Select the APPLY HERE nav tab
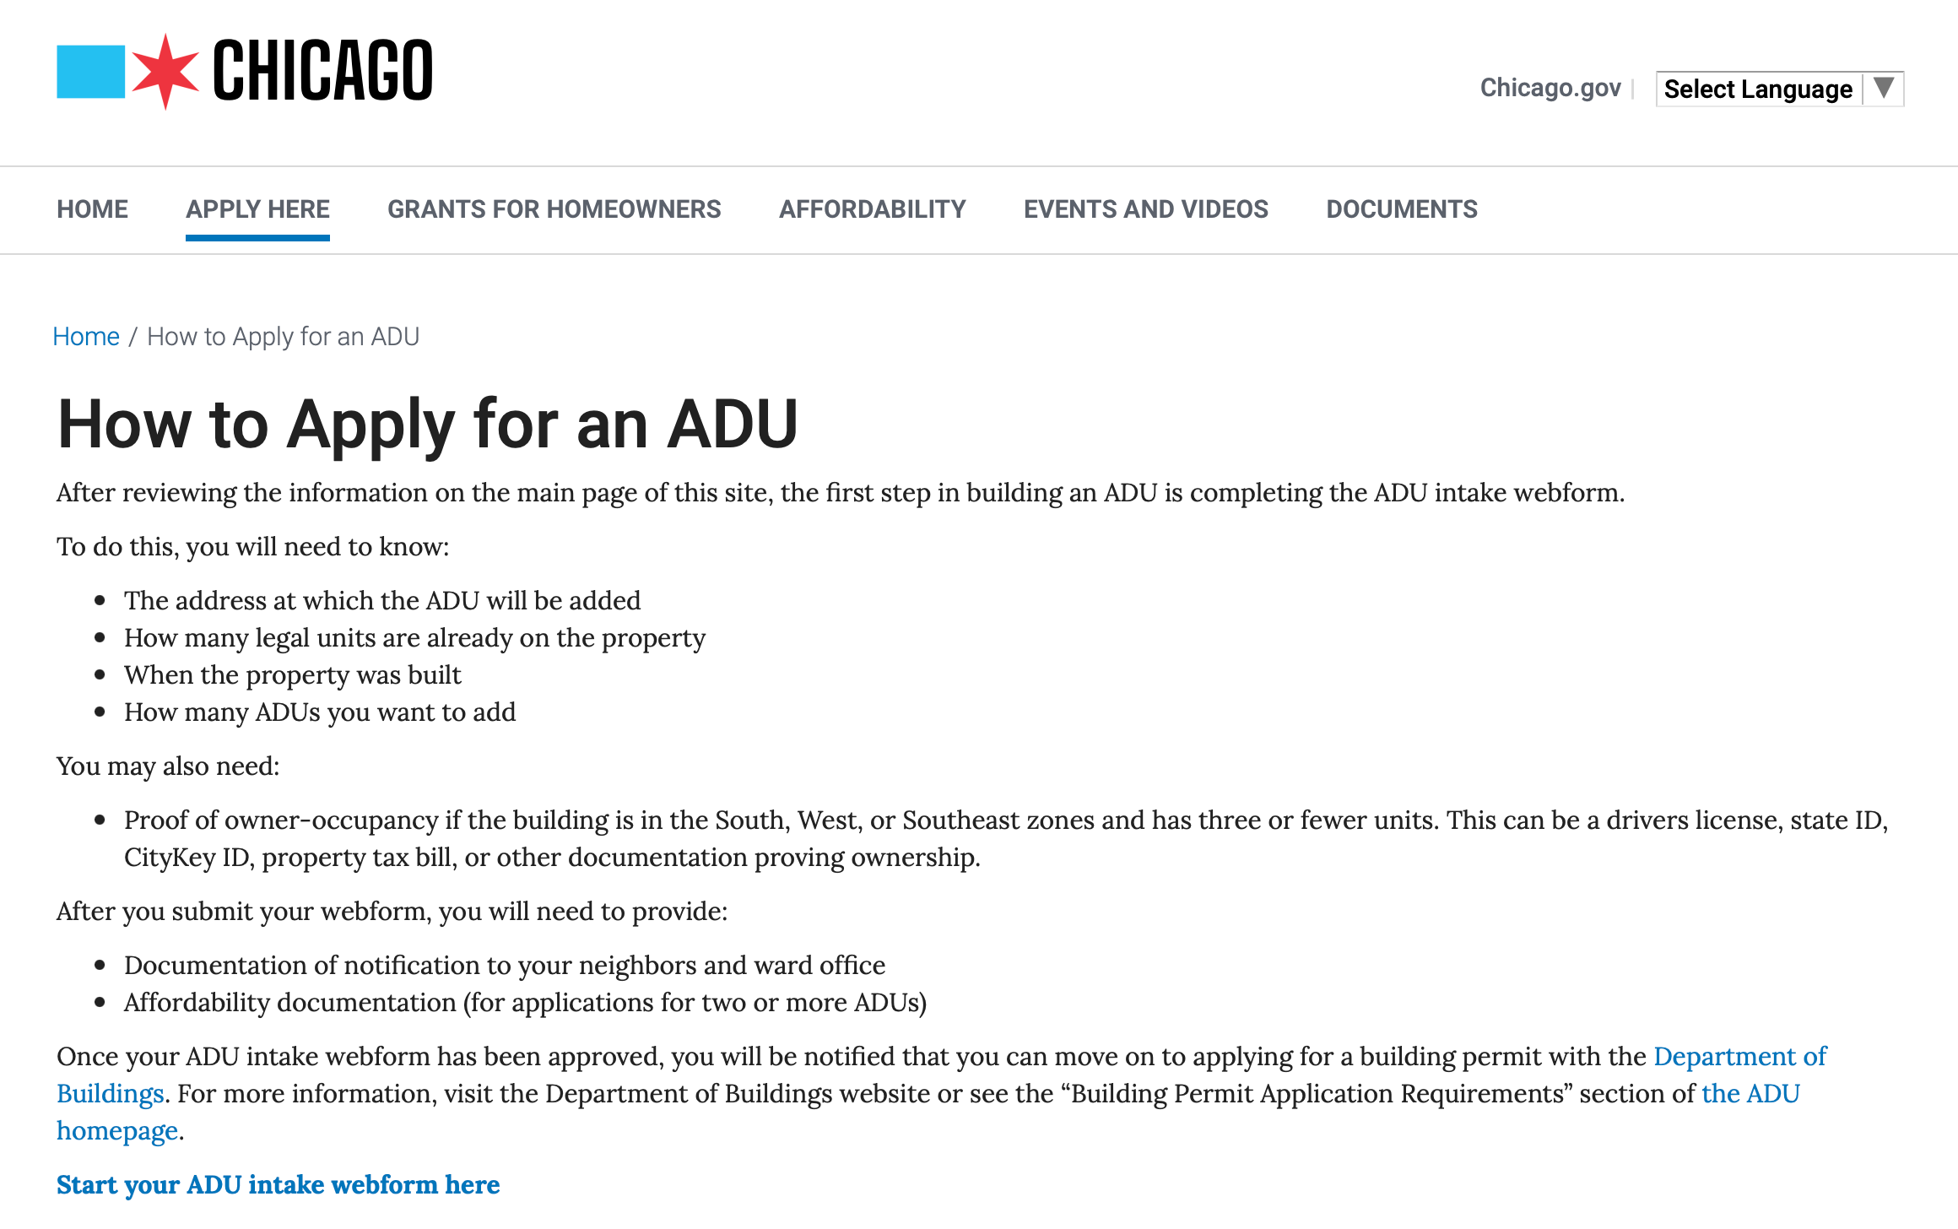The width and height of the screenshot is (1958, 1229). click(257, 209)
